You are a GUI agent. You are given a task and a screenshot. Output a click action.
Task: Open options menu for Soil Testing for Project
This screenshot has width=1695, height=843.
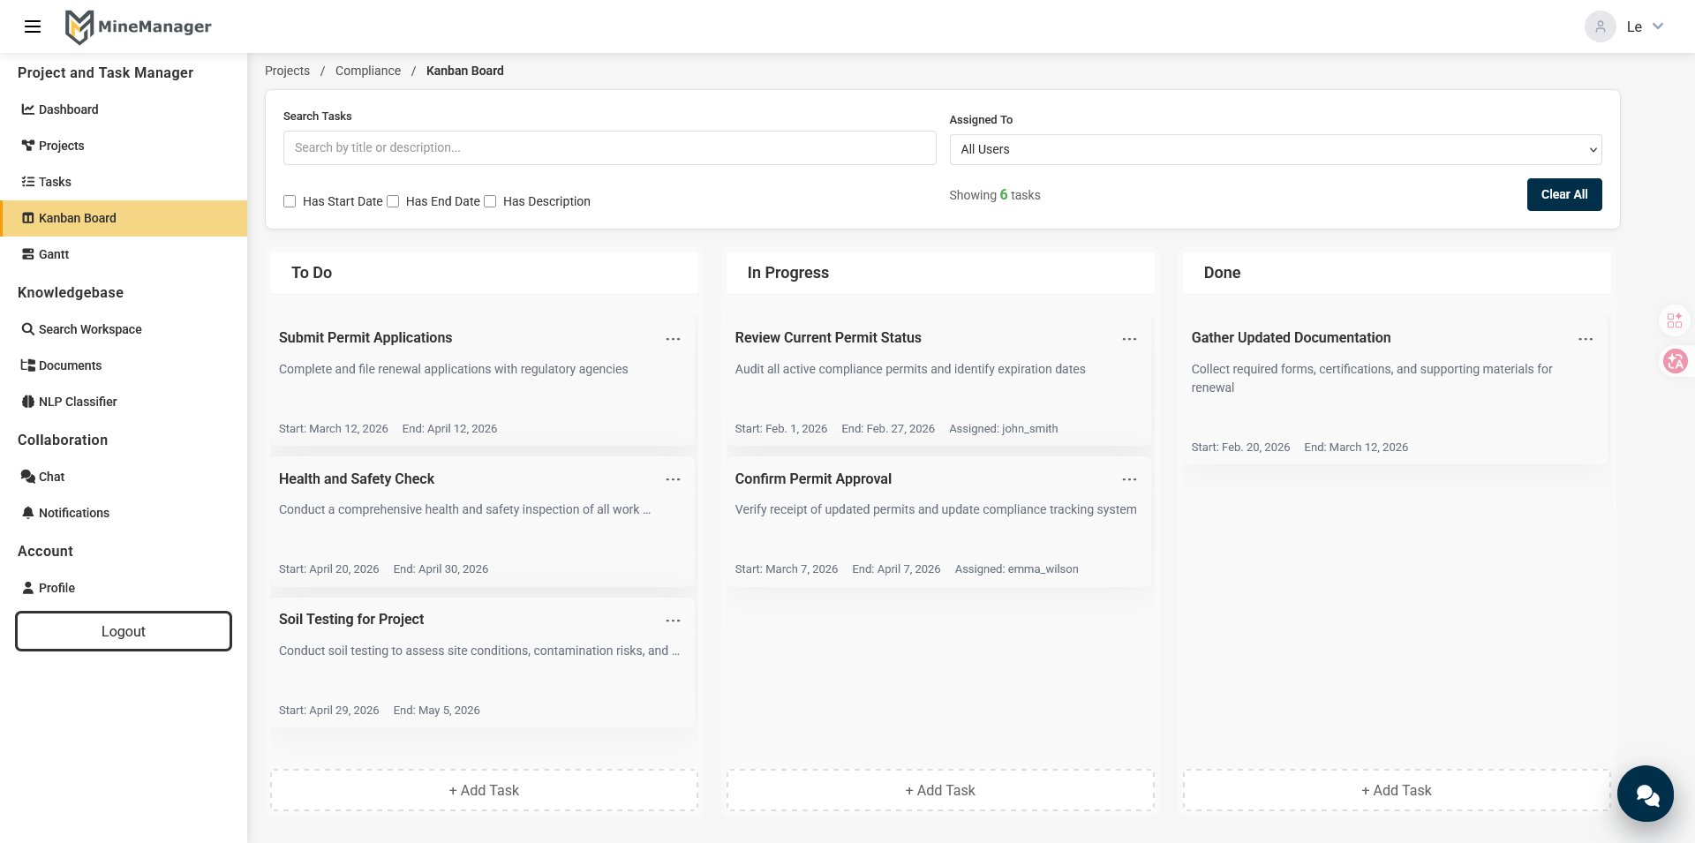click(x=673, y=621)
